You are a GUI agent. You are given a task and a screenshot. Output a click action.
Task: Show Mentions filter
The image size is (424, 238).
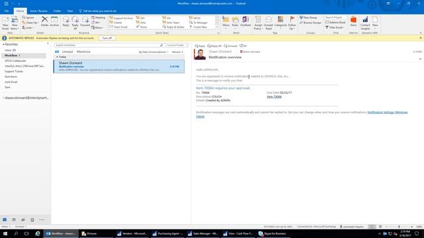tap(83, 52)
